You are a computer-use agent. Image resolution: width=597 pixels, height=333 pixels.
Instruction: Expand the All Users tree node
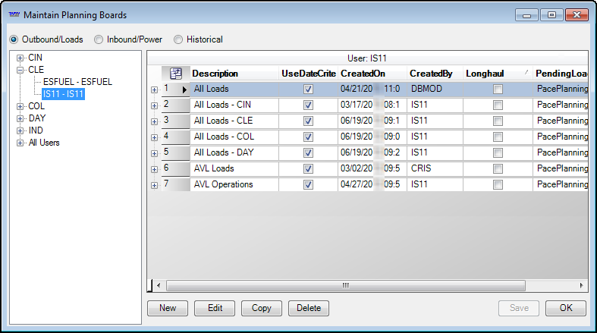[20, 143]
